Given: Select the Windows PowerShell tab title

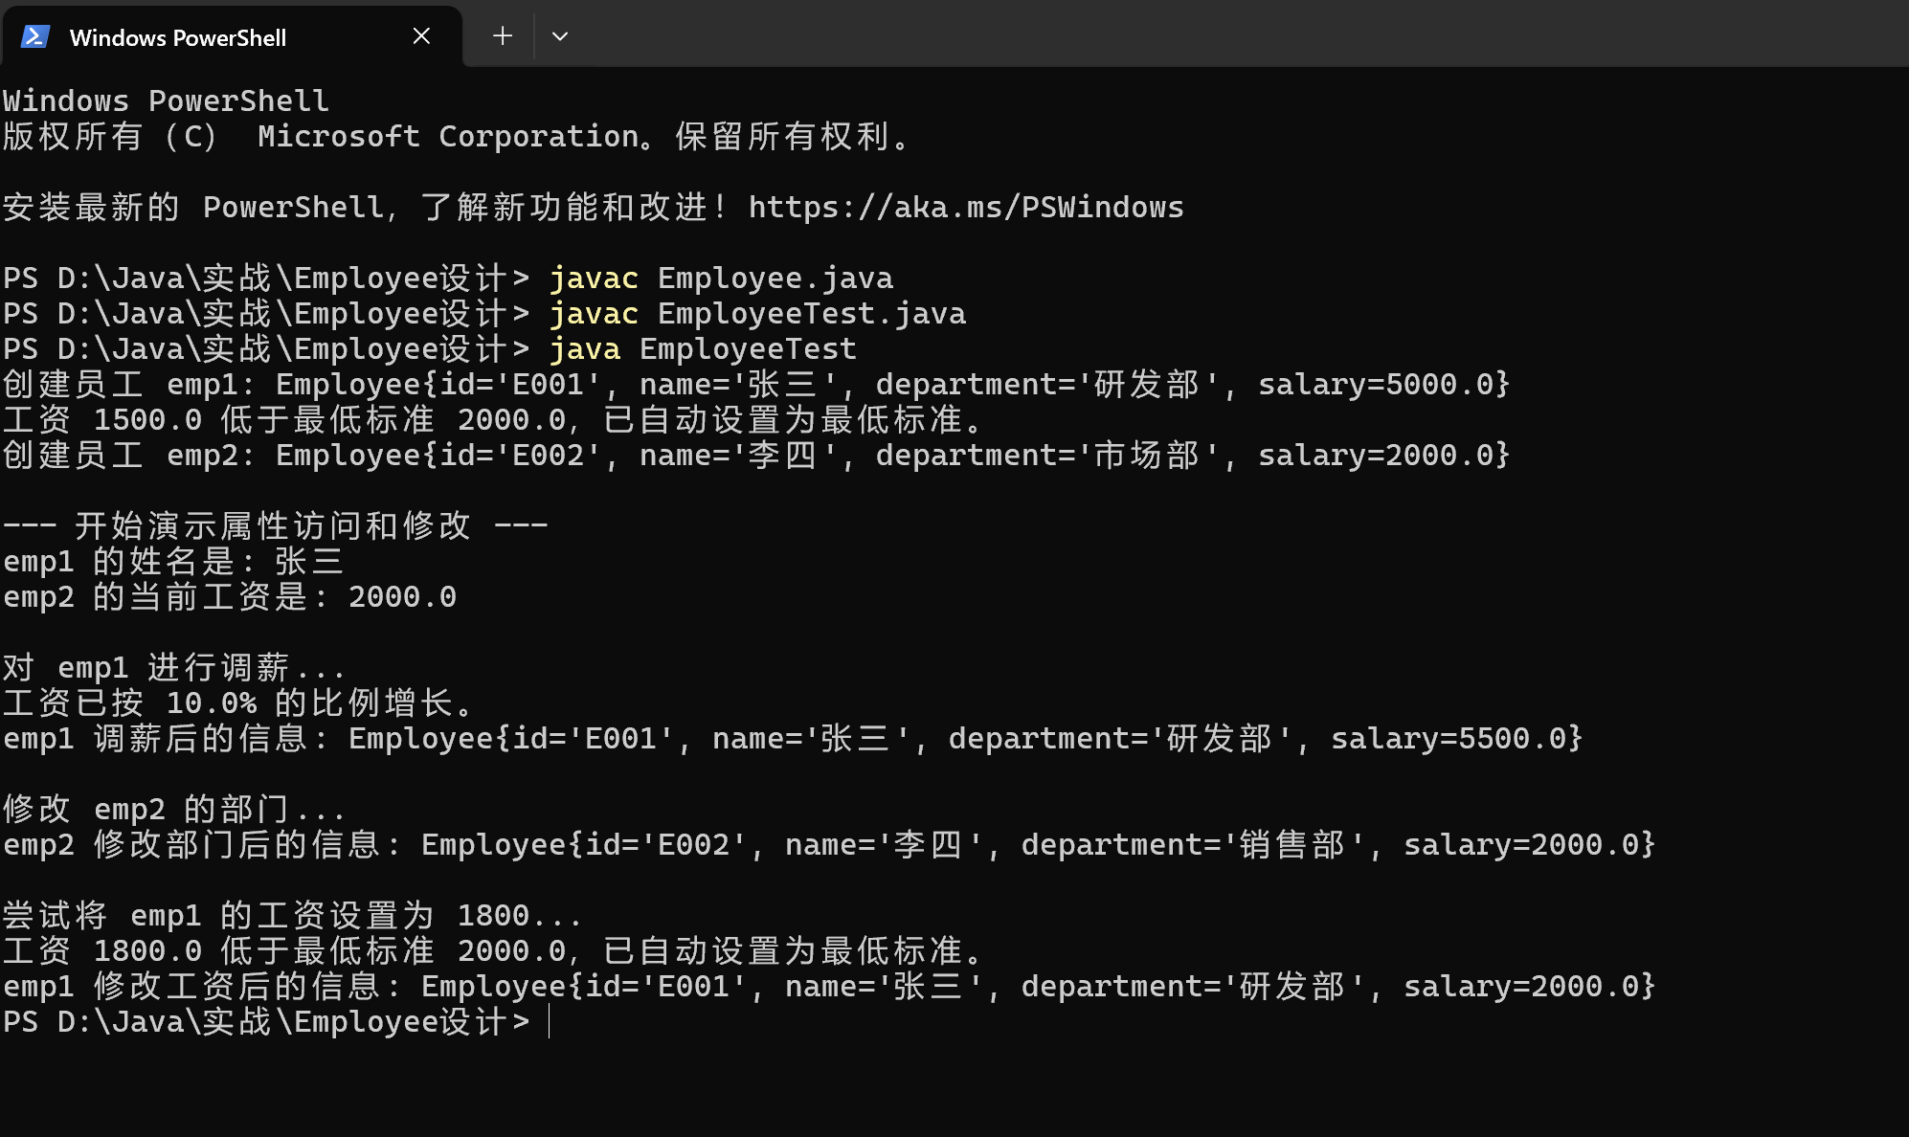Looking at the screenshot, I should click(x=178, y=38).
